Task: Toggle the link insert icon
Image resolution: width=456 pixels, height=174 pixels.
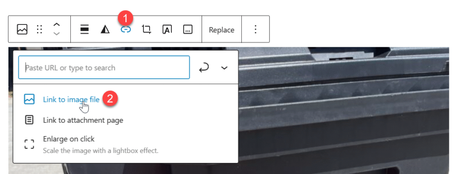Action: coord(126,29)
